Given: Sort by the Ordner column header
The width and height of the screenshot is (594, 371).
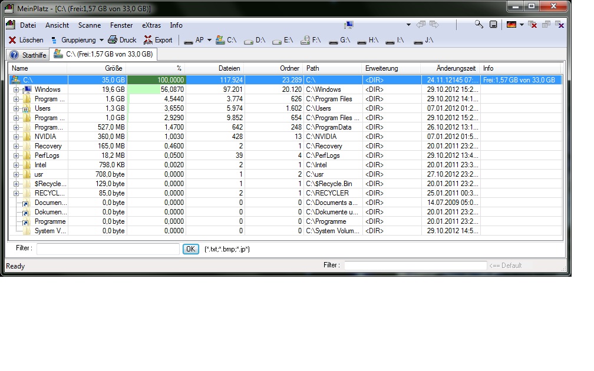Looking at the screenshot, I should (273, 68).
